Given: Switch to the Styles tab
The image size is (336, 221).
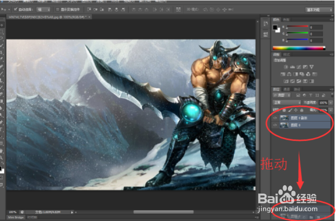Looking at the screenshot, I should tap(286, 55).
